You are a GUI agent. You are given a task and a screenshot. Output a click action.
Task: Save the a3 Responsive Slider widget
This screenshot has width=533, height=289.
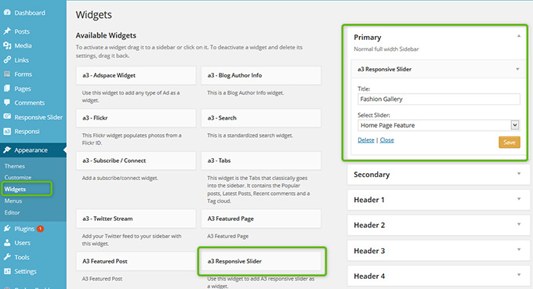pyautogui.click(x=509, y=143)
